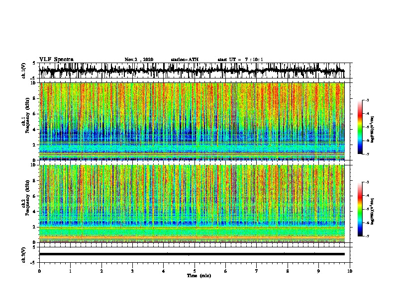
Task: Click the "4" minute tick label
Action: [x=164, y=271]
